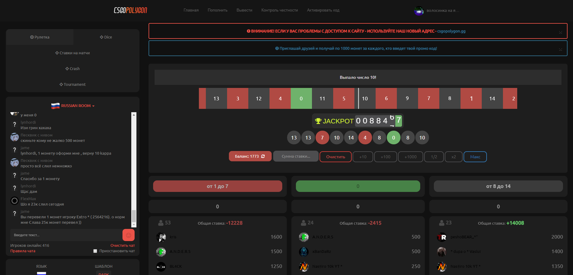Click the green 0 circle in roll history
Viewport: 573px width, 275px height.
(x=394, y=138)
